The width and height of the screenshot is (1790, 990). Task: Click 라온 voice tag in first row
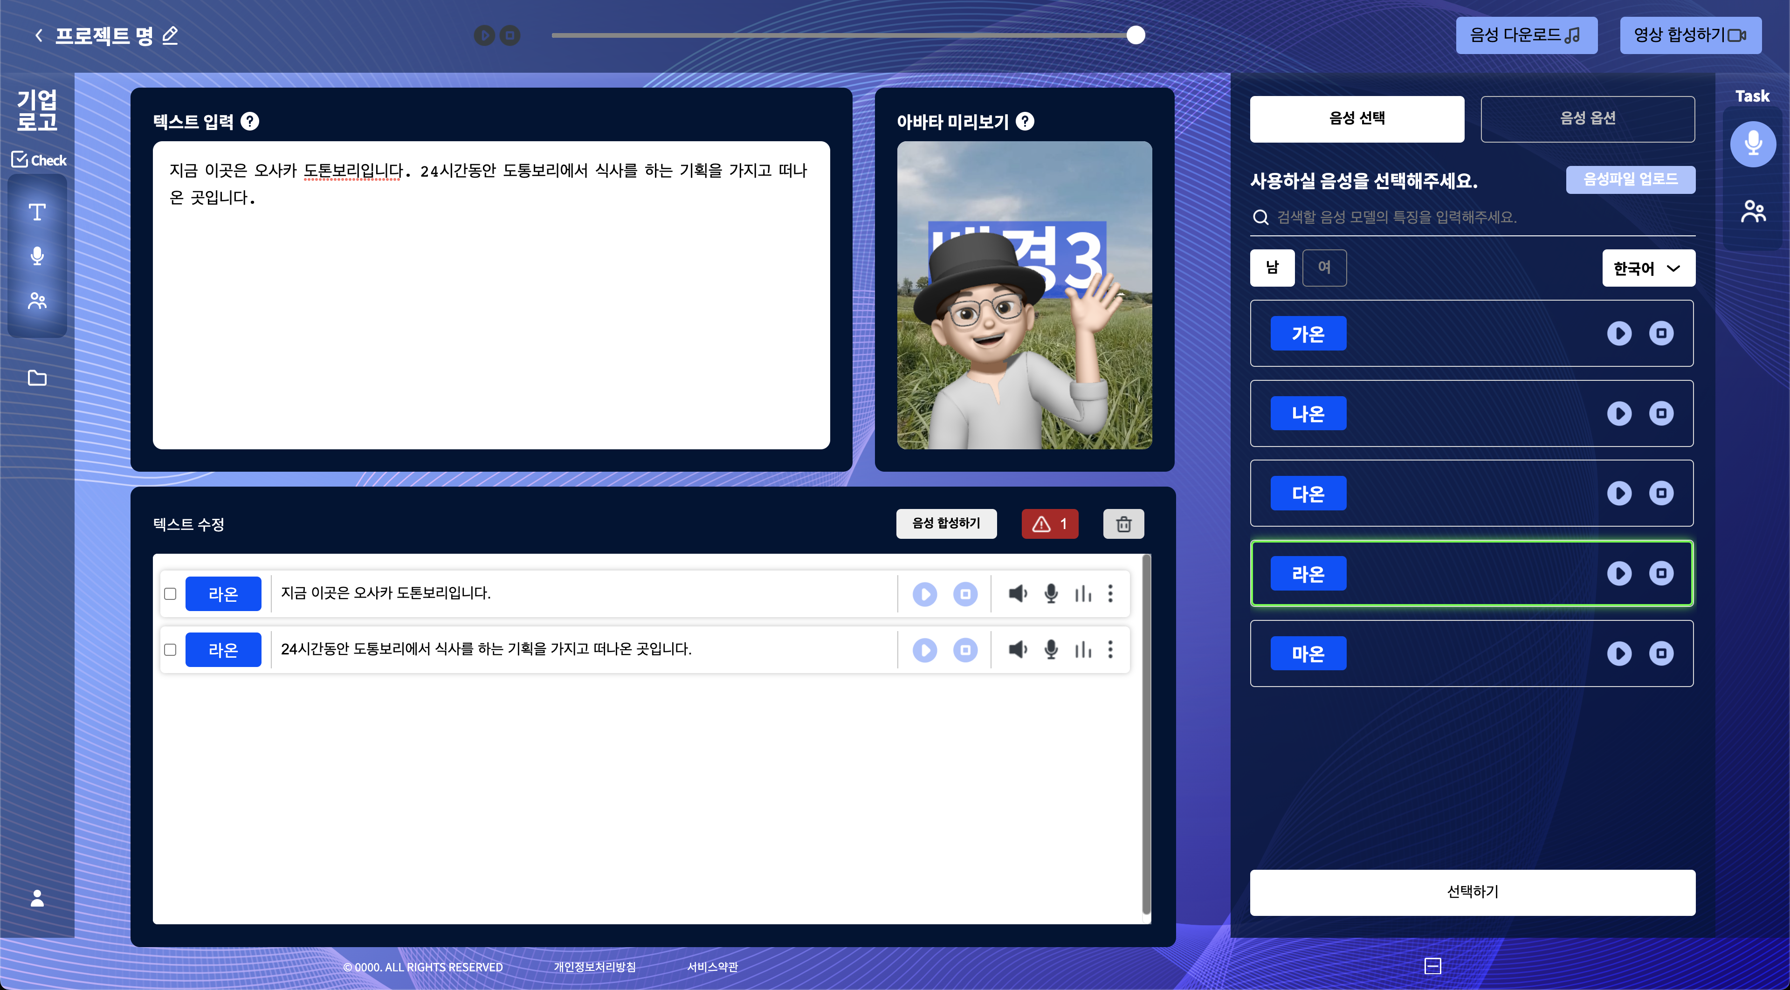223,594
